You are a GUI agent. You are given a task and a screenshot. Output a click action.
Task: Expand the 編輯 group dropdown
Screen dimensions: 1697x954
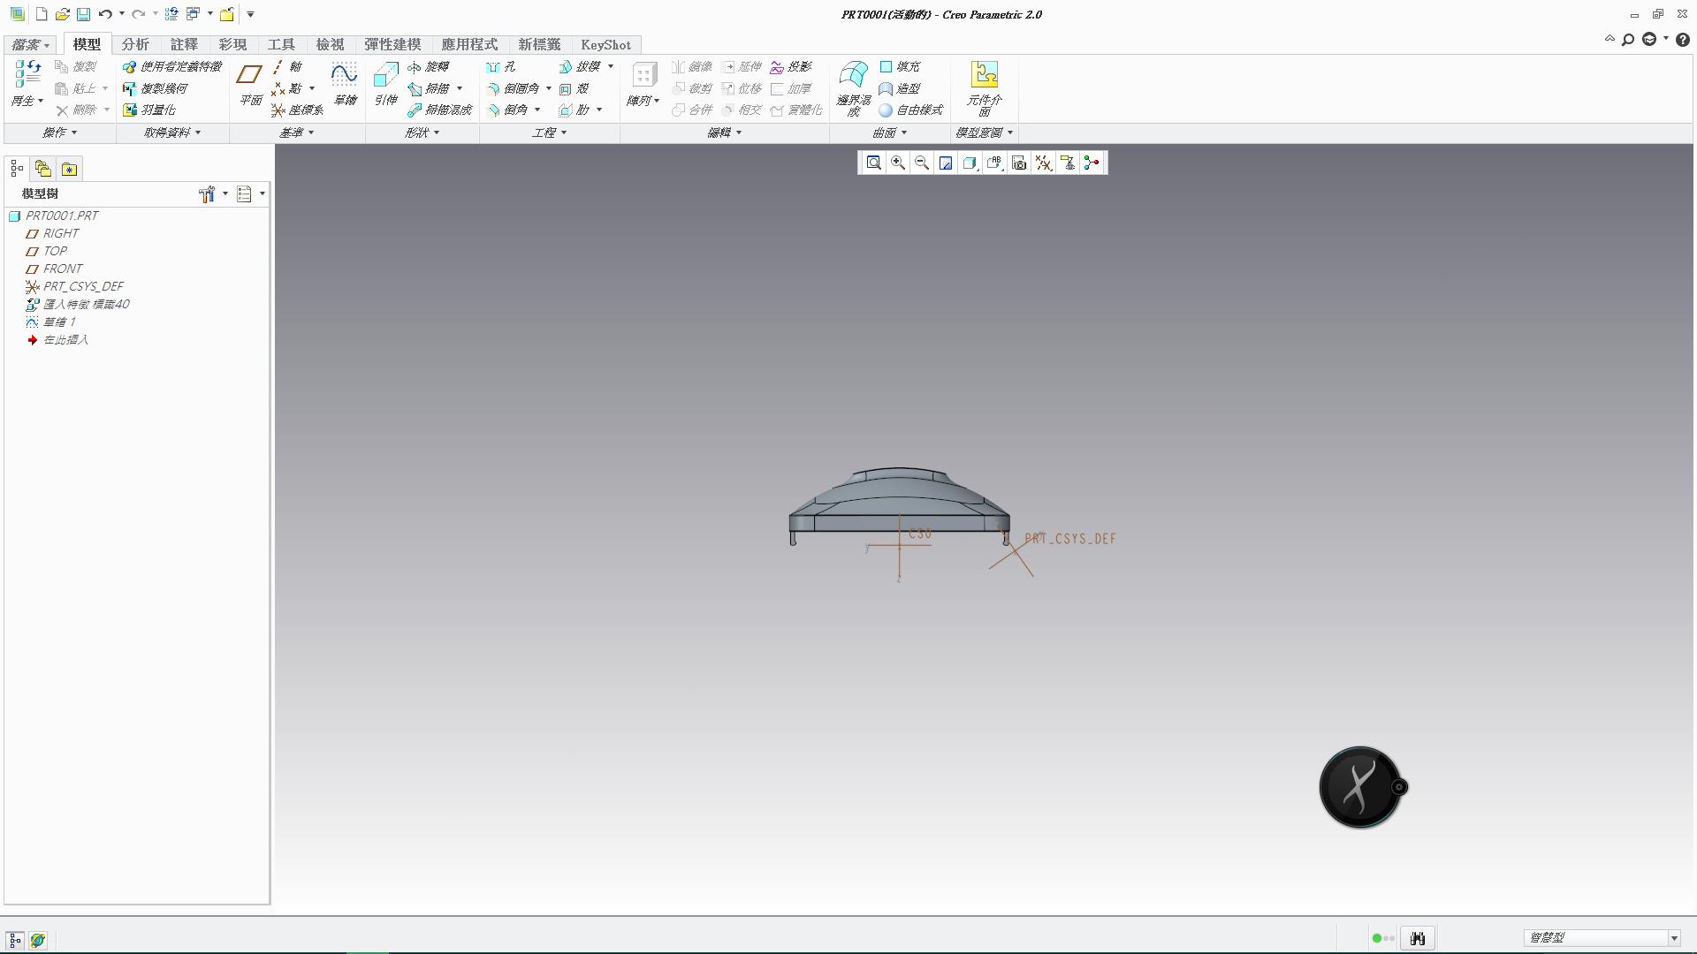pyautogui.click(x=725, y=132)
